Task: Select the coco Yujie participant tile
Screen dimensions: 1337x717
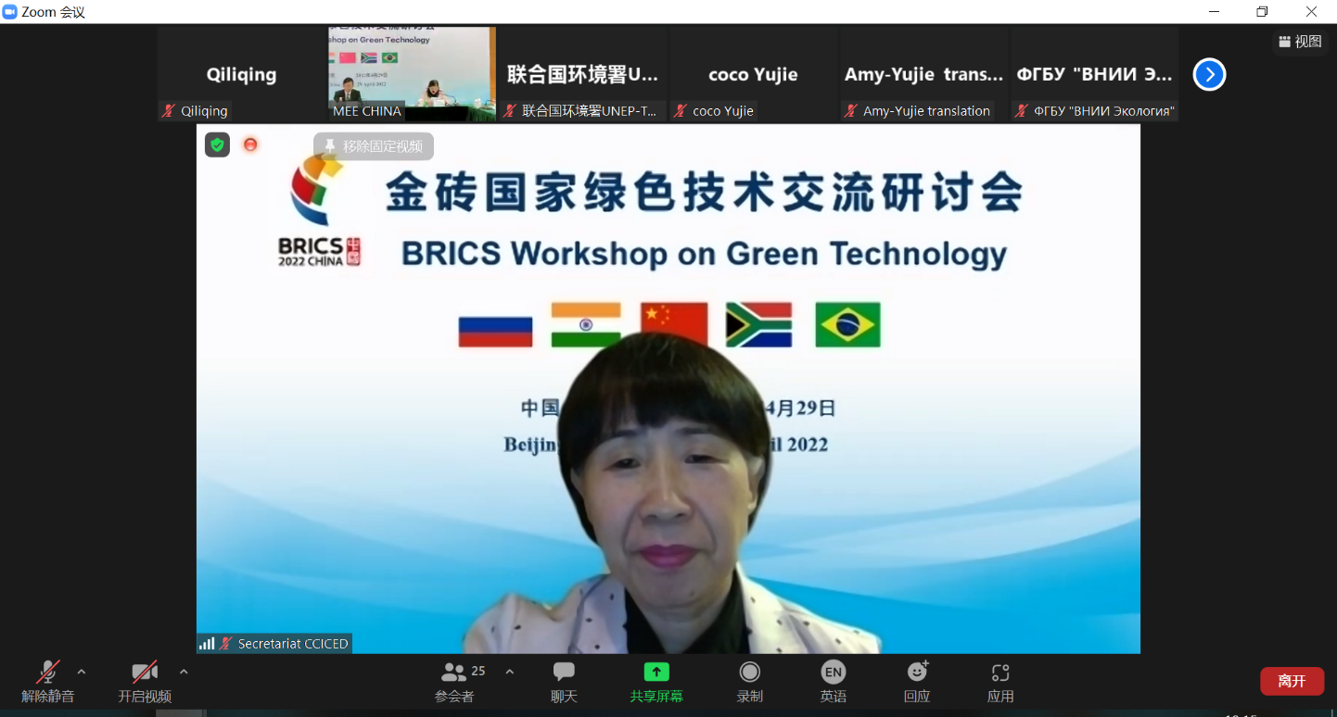Action: tap(752, 74)
